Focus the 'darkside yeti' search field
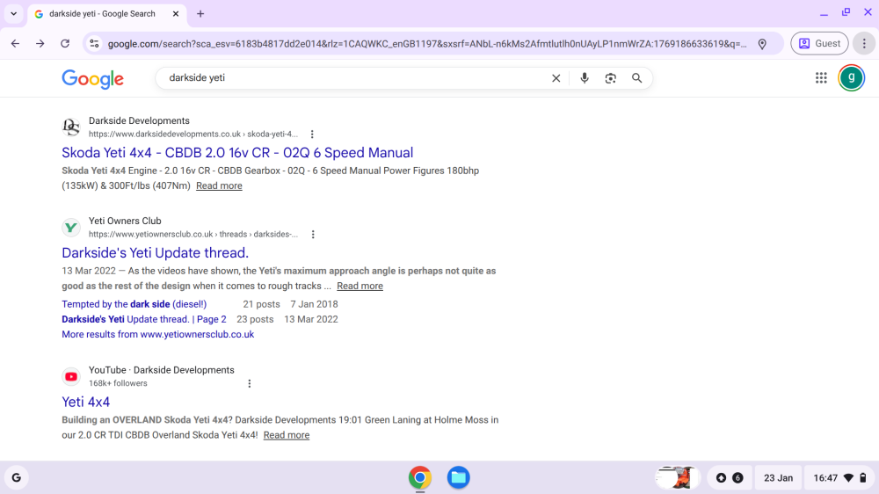This screenshot has height=494, width=879. 353,78
